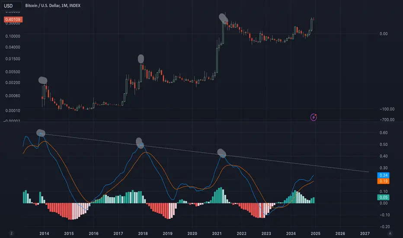Click the Bitcoin / U.S. Dollar symbol title
Screen dimensions: 403x238
[53, 5]
